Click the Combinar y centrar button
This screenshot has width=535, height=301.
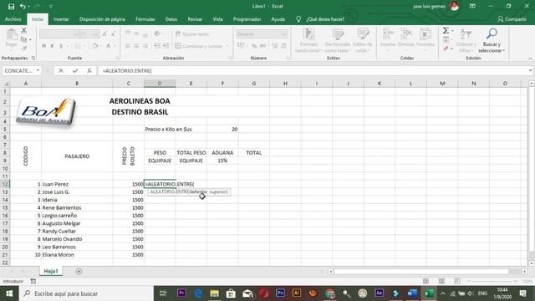click(199, 46)
